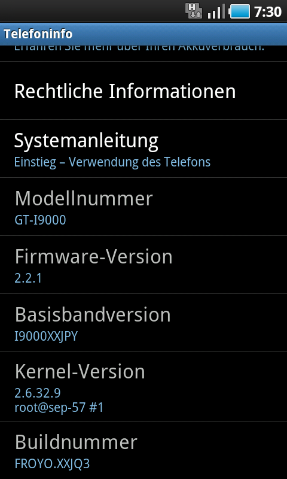
Task: Open Rechtliche Informationen
Action: click(143, 90)
